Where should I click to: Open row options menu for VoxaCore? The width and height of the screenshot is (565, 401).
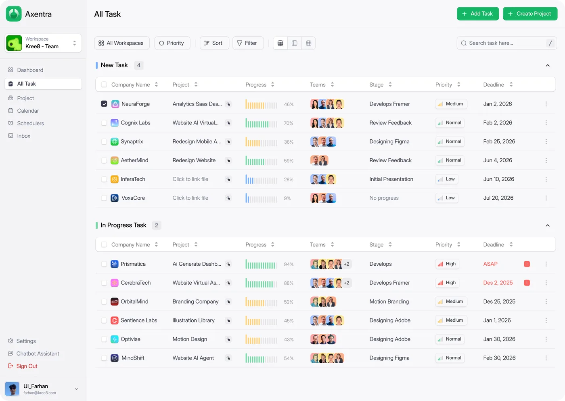546,198
